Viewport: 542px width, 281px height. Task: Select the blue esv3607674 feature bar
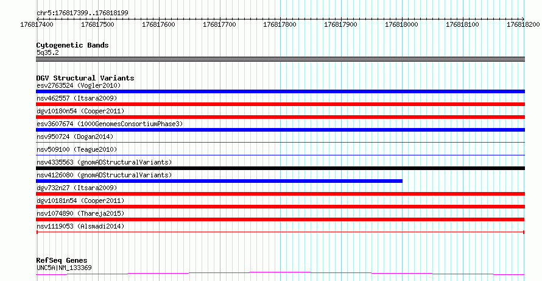point(280,130)
